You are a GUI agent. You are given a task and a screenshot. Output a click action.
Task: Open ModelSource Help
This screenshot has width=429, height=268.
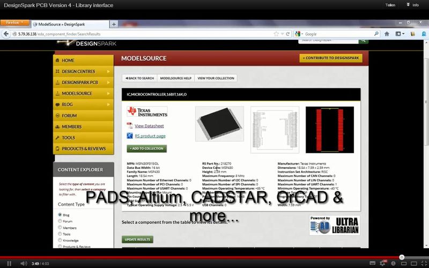coord(176,78)
